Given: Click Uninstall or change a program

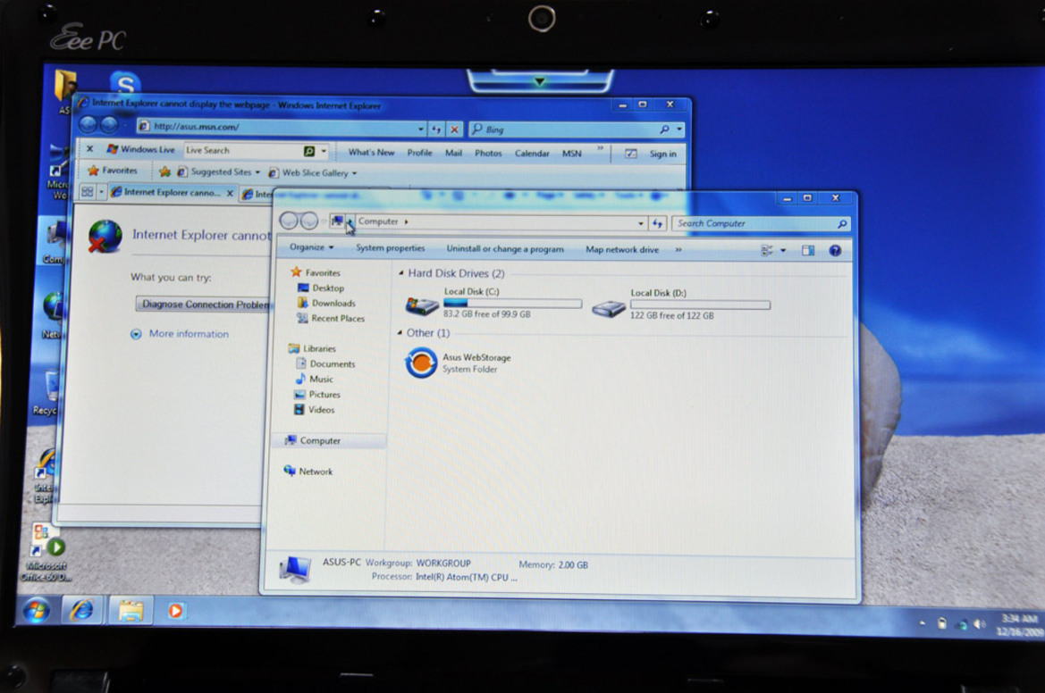Looking at the screenshot, I should 504,248.
